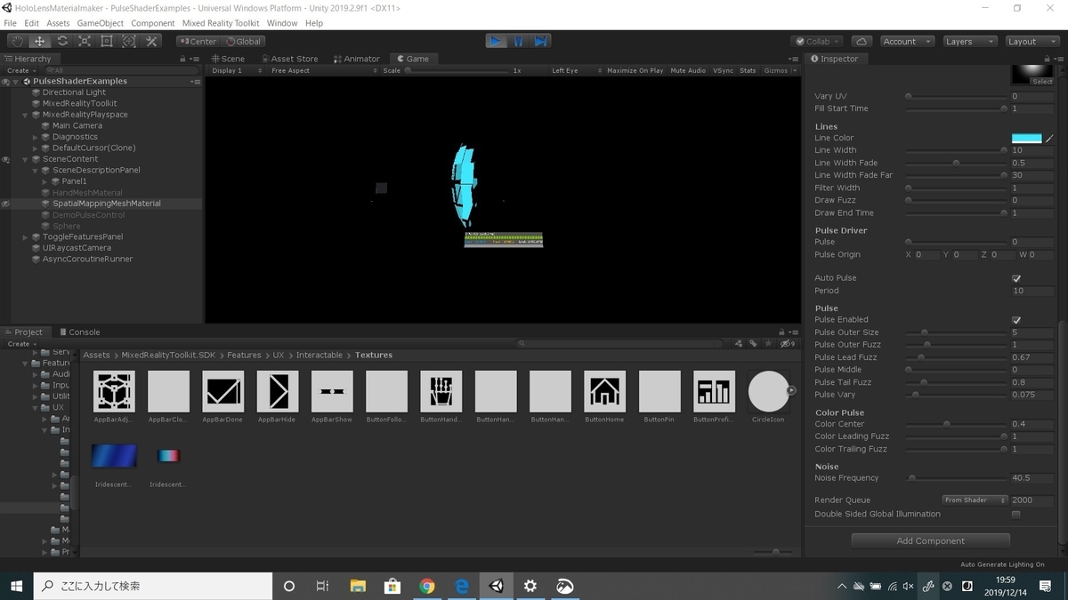Click Select on the material texture preview
The height and width of the screenshot is (600, 1068).
(1042, 82)
